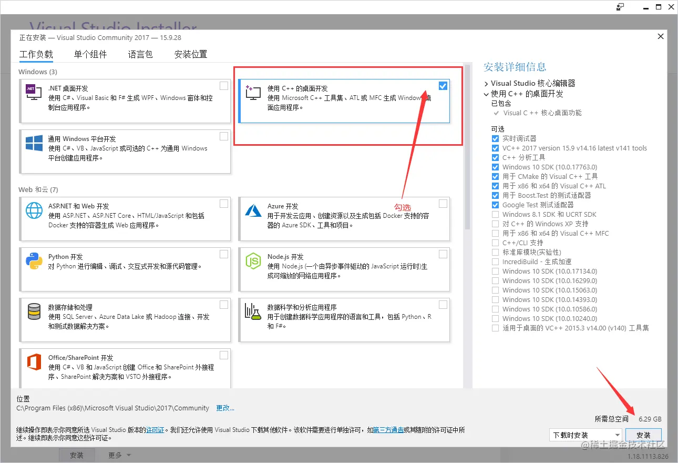
Task: Uncheck the 实时调试器 option
Action: (x=495, y=138)
